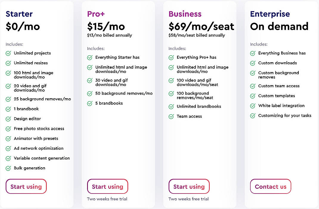Click the checkmark beside 50 background removes/mo
The height and width of the screenshot is (209, 319).
click(x=89, y=93)
